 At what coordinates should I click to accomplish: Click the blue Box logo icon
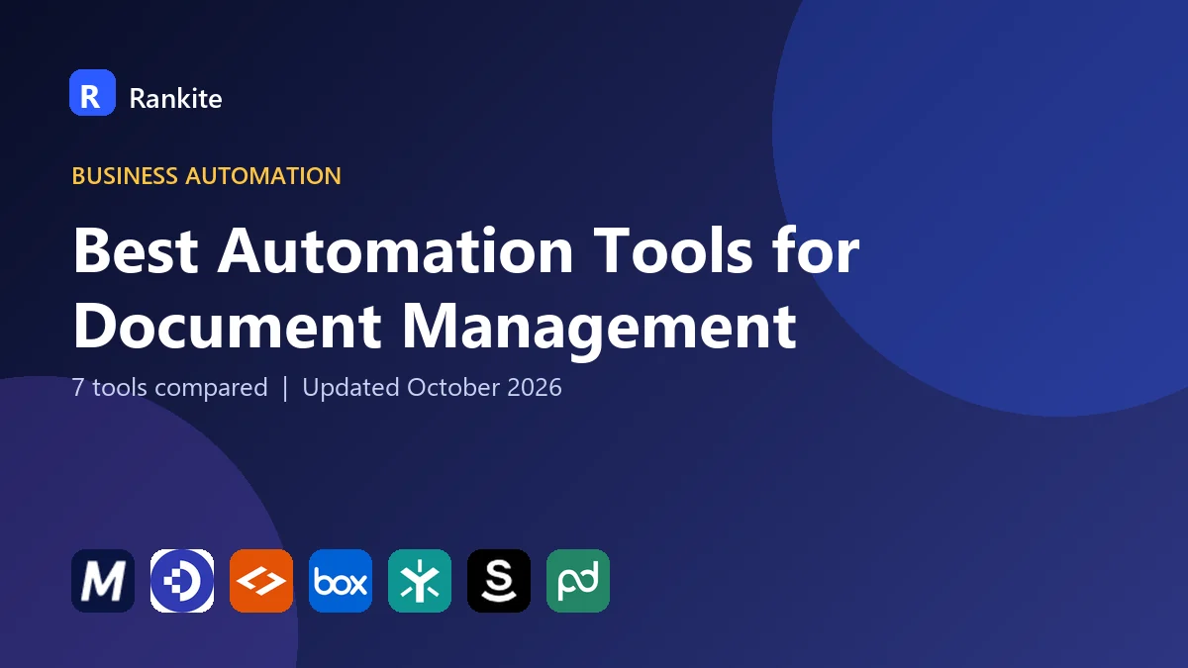click(x=341, y=581)
